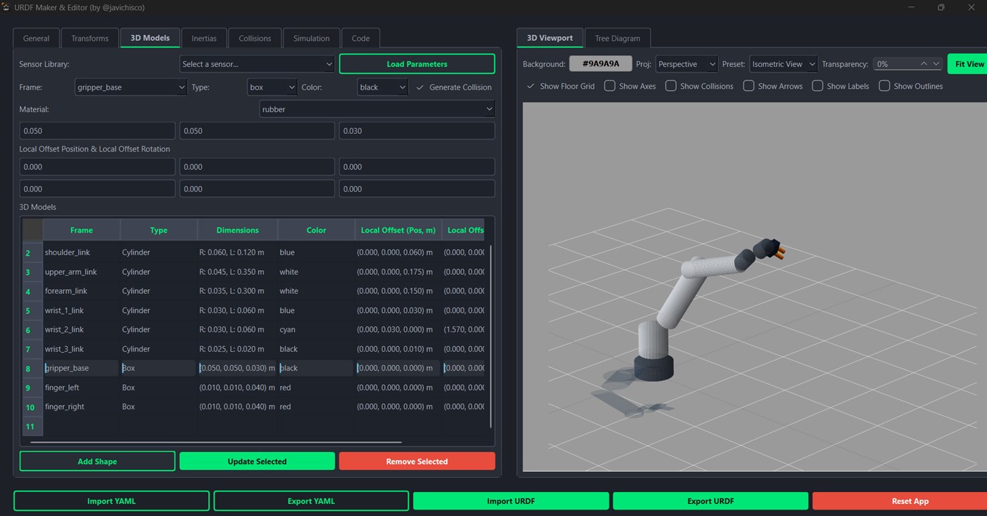
Task: Click the offset cell (0.000, 0.030, 0.000) m
Action: click(399, 330)
